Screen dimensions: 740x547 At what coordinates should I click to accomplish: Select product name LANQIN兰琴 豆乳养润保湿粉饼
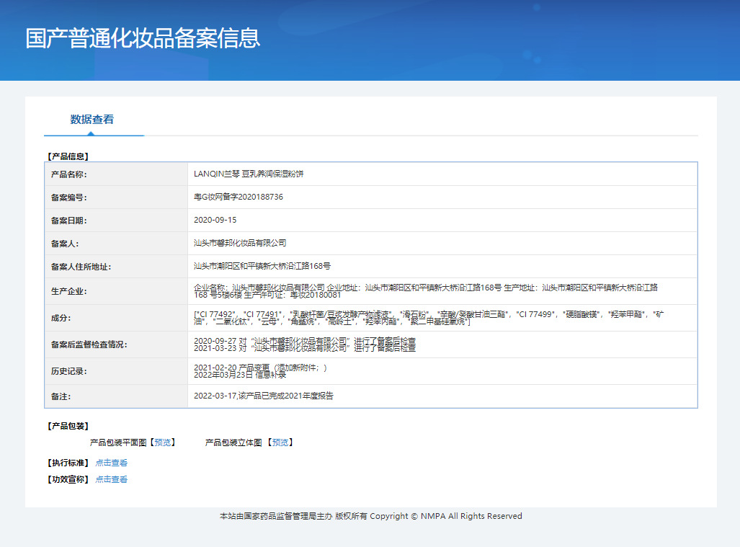[x=249, y=174]
